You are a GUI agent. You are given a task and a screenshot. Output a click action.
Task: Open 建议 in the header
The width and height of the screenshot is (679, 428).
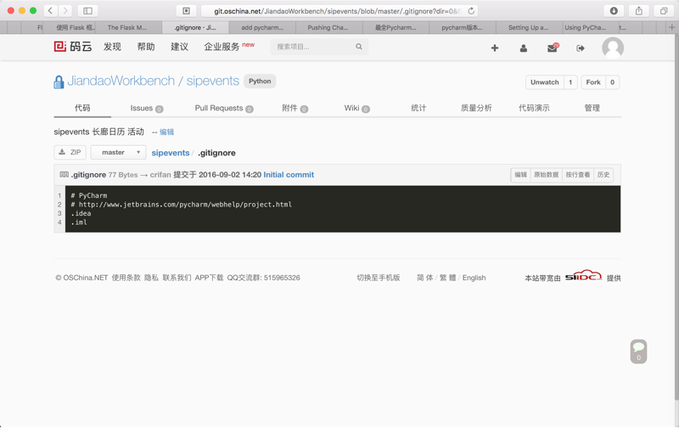[x=179, y=47]
